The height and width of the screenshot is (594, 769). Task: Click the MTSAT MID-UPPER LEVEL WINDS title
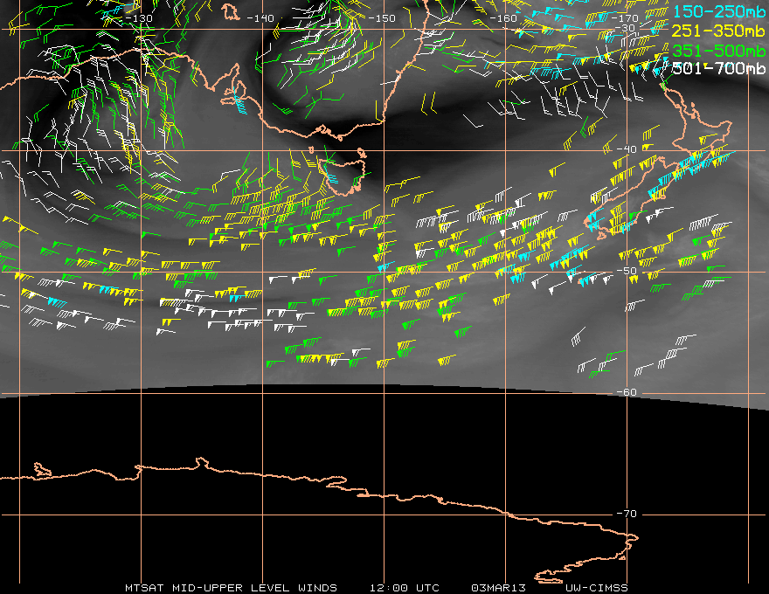pos(231,588)
